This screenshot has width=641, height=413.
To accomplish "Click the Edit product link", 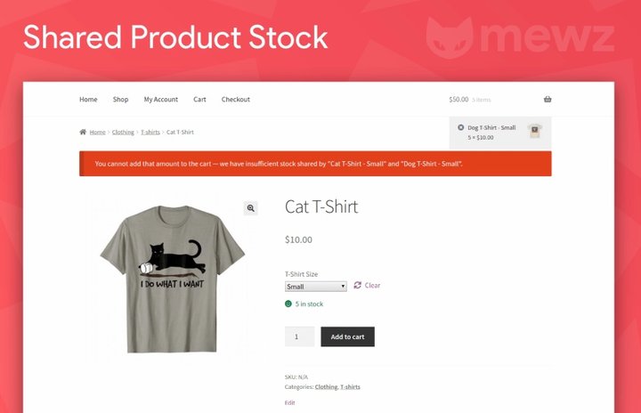I will 290,403.
